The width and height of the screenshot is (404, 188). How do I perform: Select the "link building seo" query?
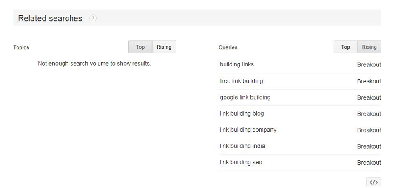click(241, 162)
